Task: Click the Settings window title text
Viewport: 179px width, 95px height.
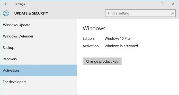Action: coord(20,4)
